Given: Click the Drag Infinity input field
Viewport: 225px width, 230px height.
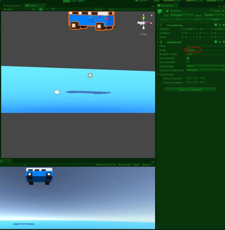Looking at the screenshot, I should 205,50.
